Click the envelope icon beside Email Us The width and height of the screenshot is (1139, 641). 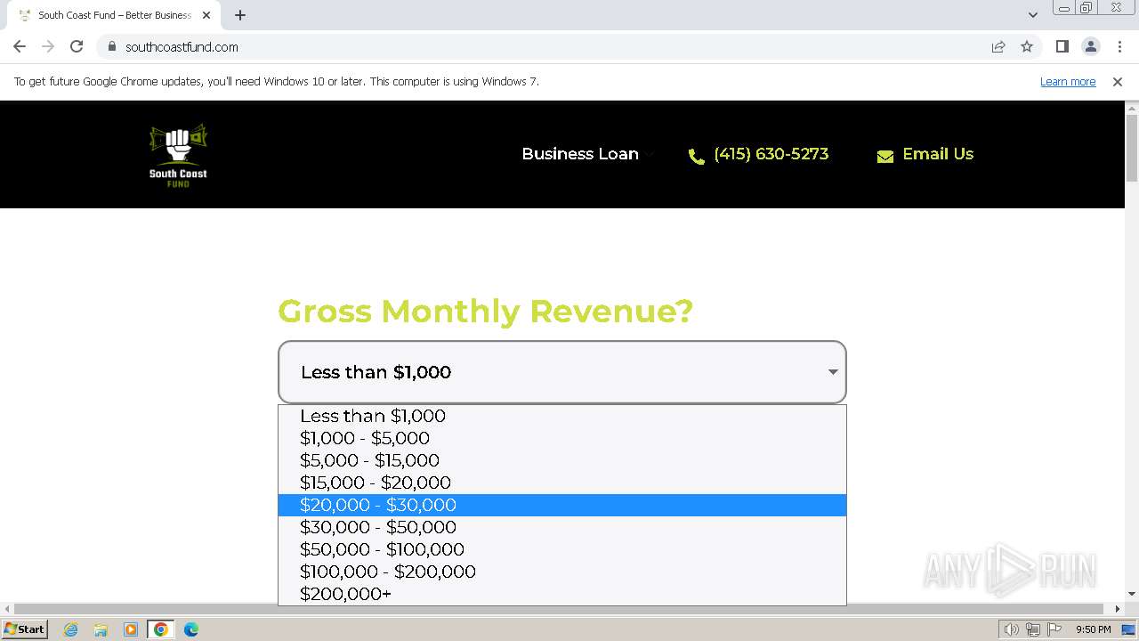(885, 157)
